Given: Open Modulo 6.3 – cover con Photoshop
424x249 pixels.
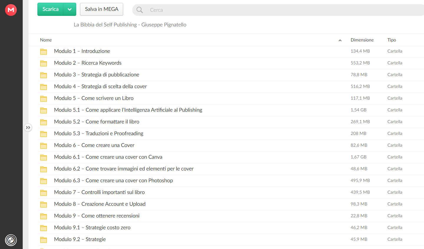Looking at the screenshot, I should (113, 181).
